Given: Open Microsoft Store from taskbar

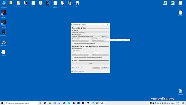Looking at the screenshot, I should [x=45, y=103].
